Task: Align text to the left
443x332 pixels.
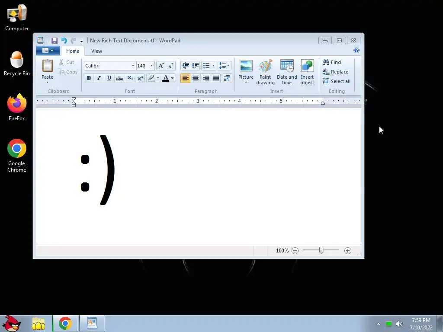Action: [185, 78]
